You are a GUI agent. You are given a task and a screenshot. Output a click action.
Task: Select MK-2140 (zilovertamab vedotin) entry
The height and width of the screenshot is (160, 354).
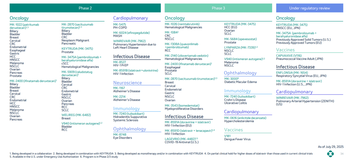click(x=187, y=55)
